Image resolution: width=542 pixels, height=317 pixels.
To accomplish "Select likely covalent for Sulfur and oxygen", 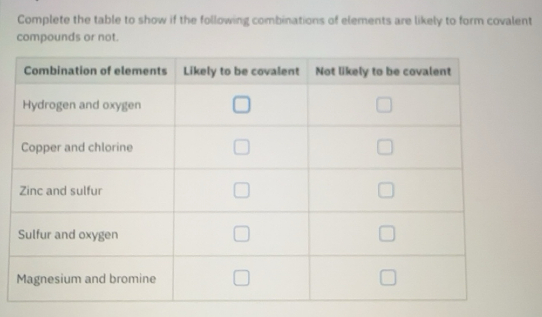I will (241, 234).
